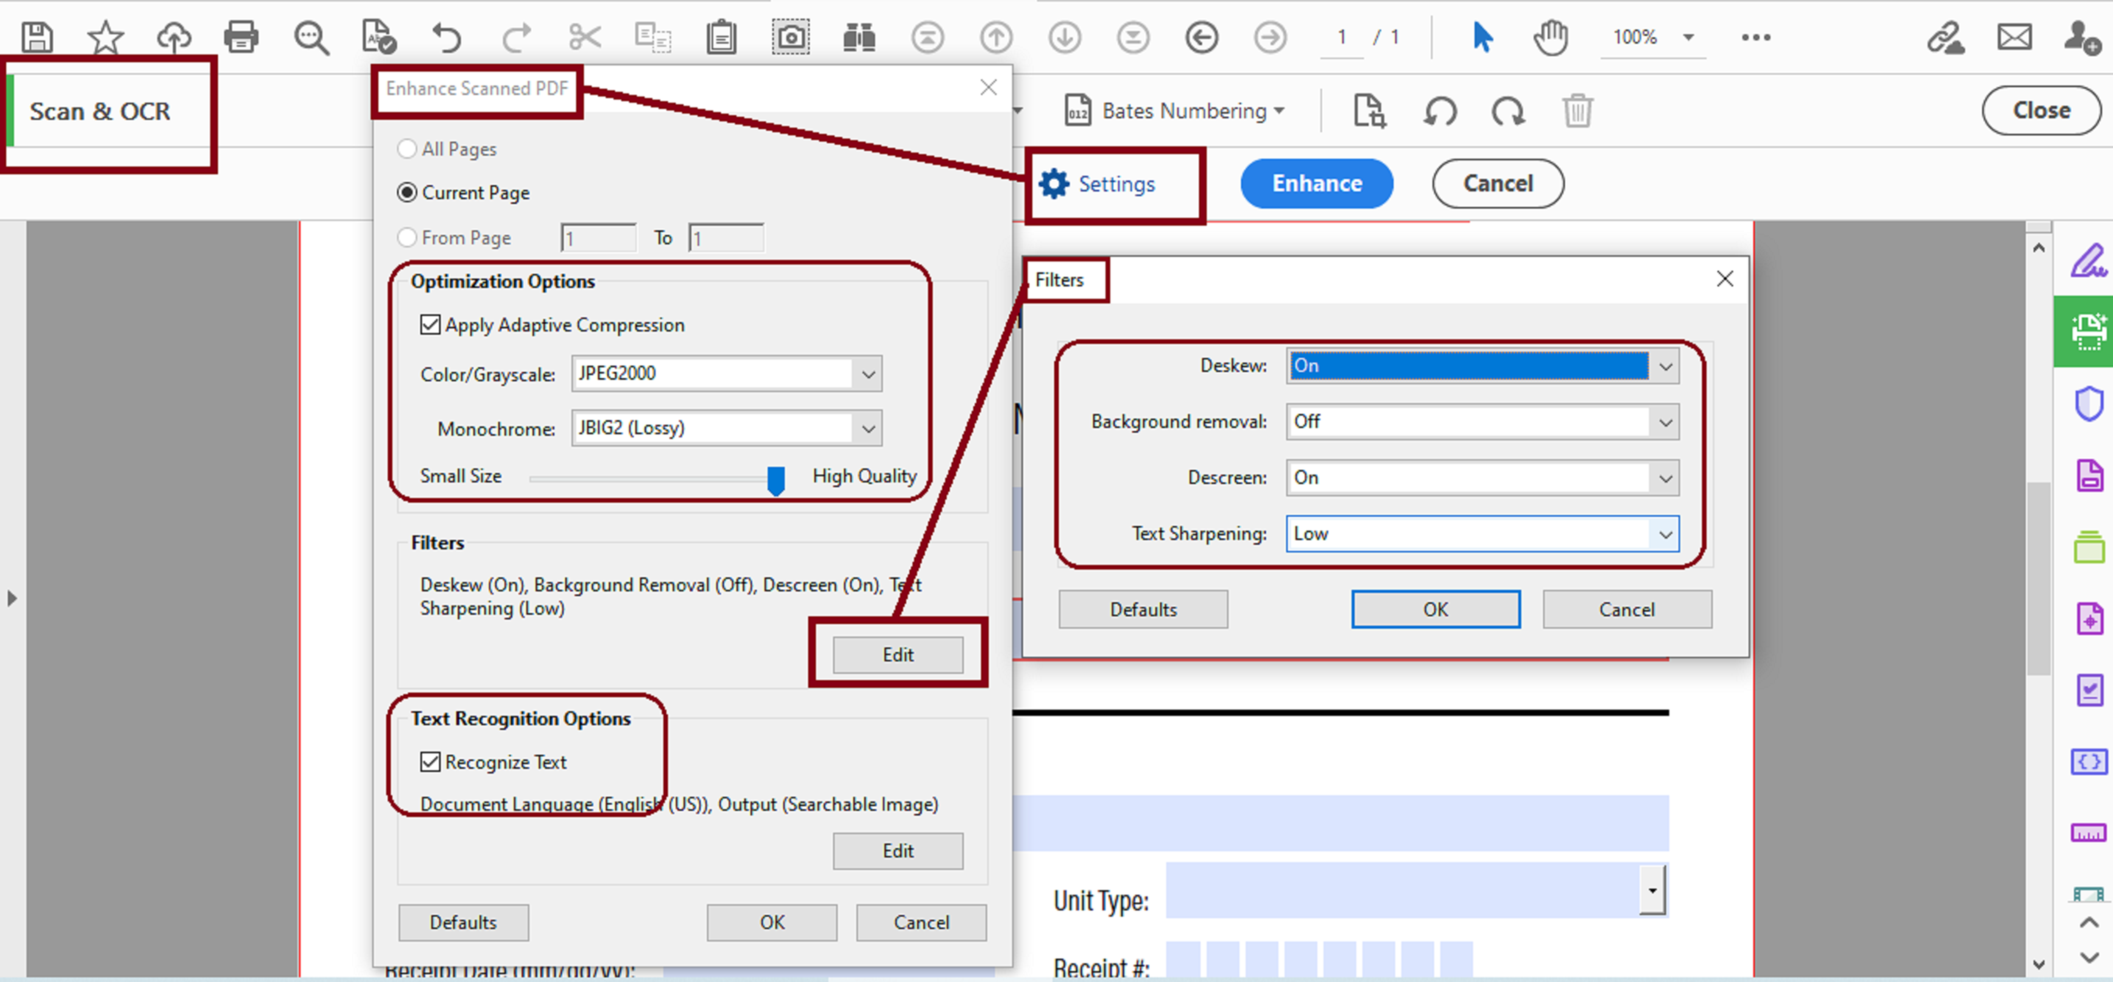Click the From Page start number field

599,238
